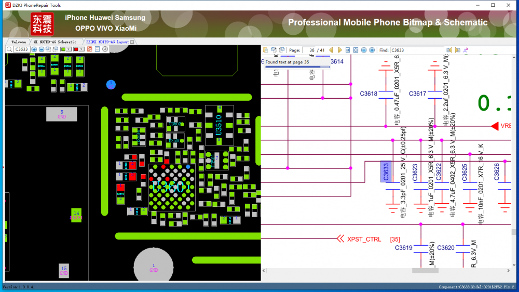Open the MI NOTE9-4G Schematic tab
This screenshot has width=519, height=292.
[x=54, y=42]
